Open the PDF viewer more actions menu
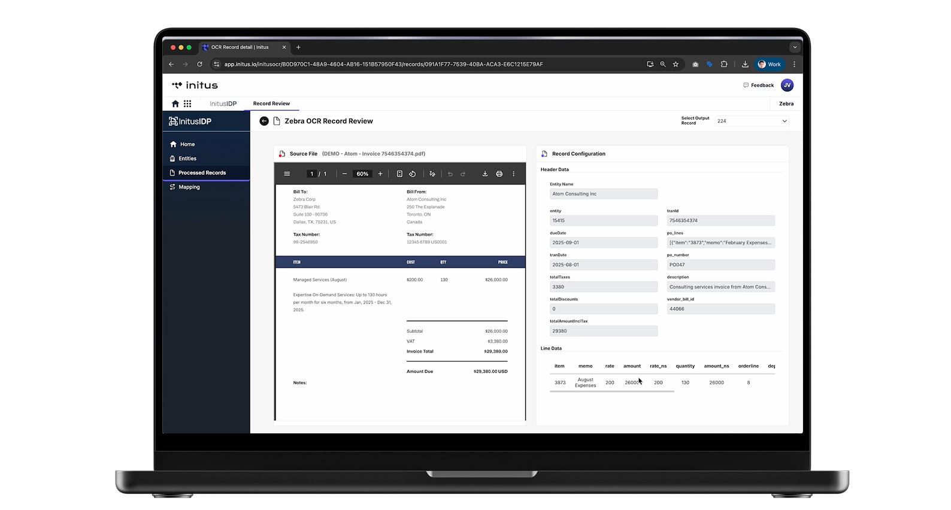Screen dimensions: 951x510 pos(513,174)
